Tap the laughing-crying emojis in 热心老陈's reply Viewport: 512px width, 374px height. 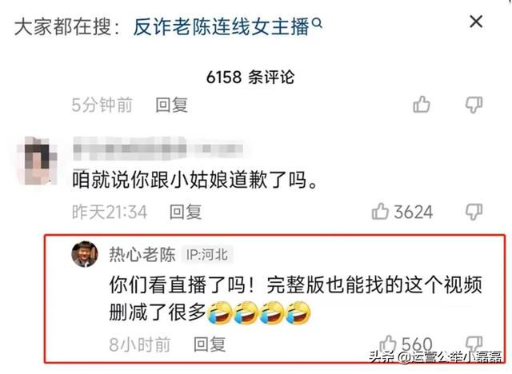point(259,313)
